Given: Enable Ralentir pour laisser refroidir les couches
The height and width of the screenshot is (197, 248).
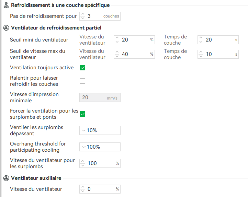Looking at the screenshot, I should (82, 81).
